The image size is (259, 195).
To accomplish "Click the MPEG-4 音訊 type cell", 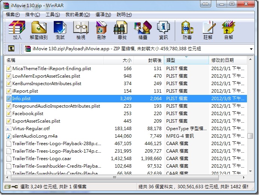I will (180, 136).
